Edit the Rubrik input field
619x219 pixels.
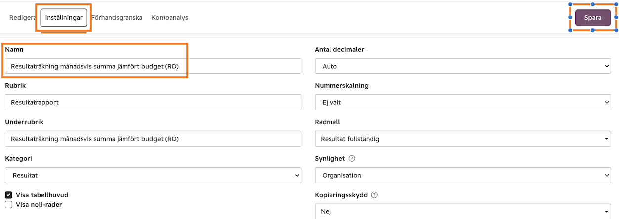pos(153,102)
